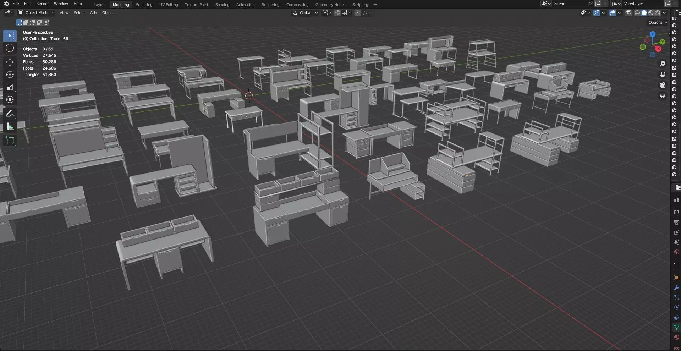Expand the Options dropdown

pyautogui.click(x=658, y=22)
